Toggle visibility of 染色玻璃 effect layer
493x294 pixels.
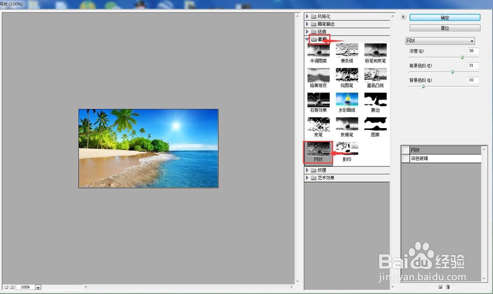(406, 159)
